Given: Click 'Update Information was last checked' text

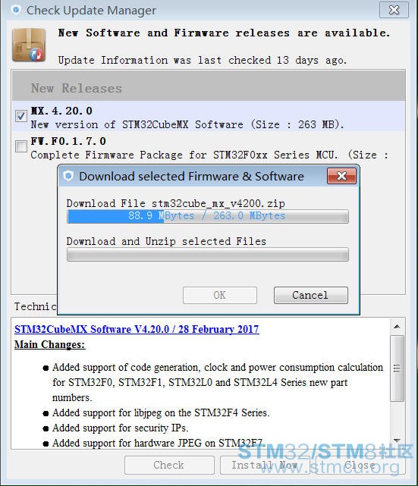Looking at the screenshot, I should click(x=203, y=60).
